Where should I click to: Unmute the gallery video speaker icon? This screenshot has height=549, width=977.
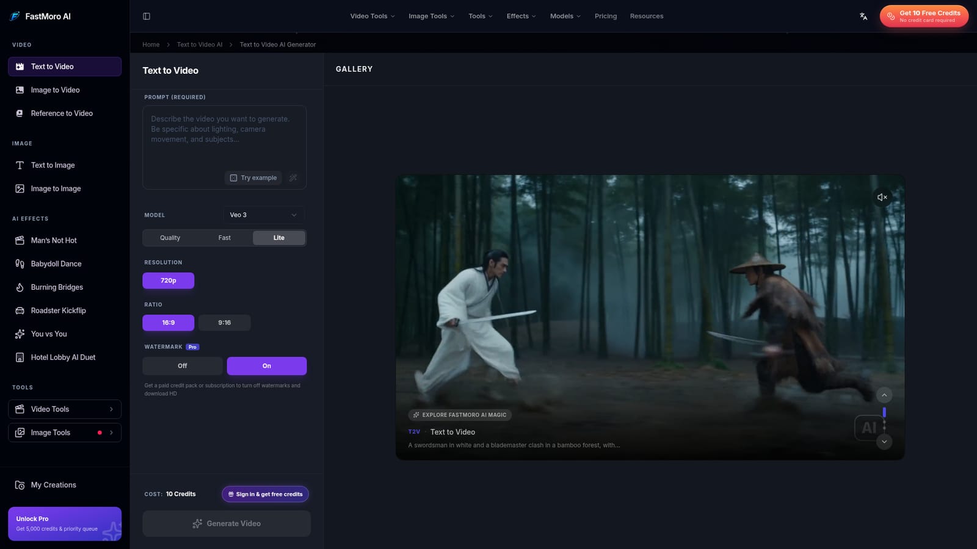point(882,197)
